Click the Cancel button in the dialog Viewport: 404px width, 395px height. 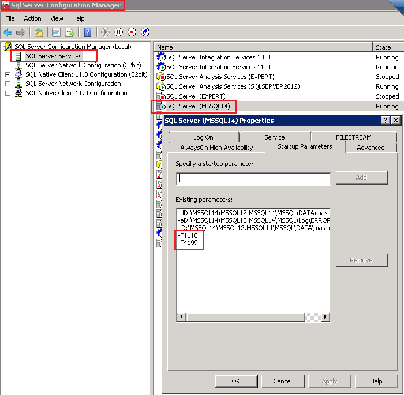tap(282, 381)
